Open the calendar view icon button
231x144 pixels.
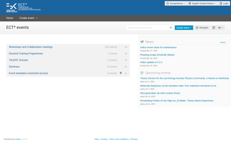(214, 28)
